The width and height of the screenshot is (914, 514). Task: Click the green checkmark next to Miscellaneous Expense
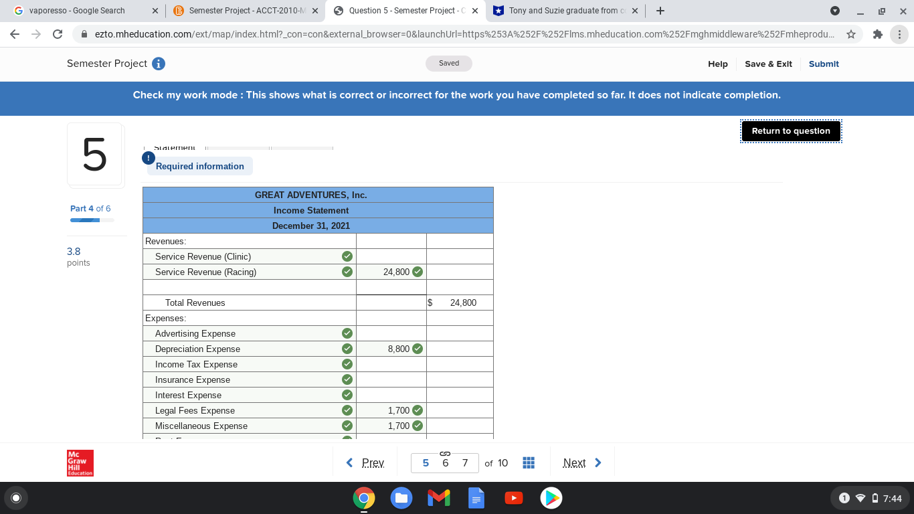[347, 426]
